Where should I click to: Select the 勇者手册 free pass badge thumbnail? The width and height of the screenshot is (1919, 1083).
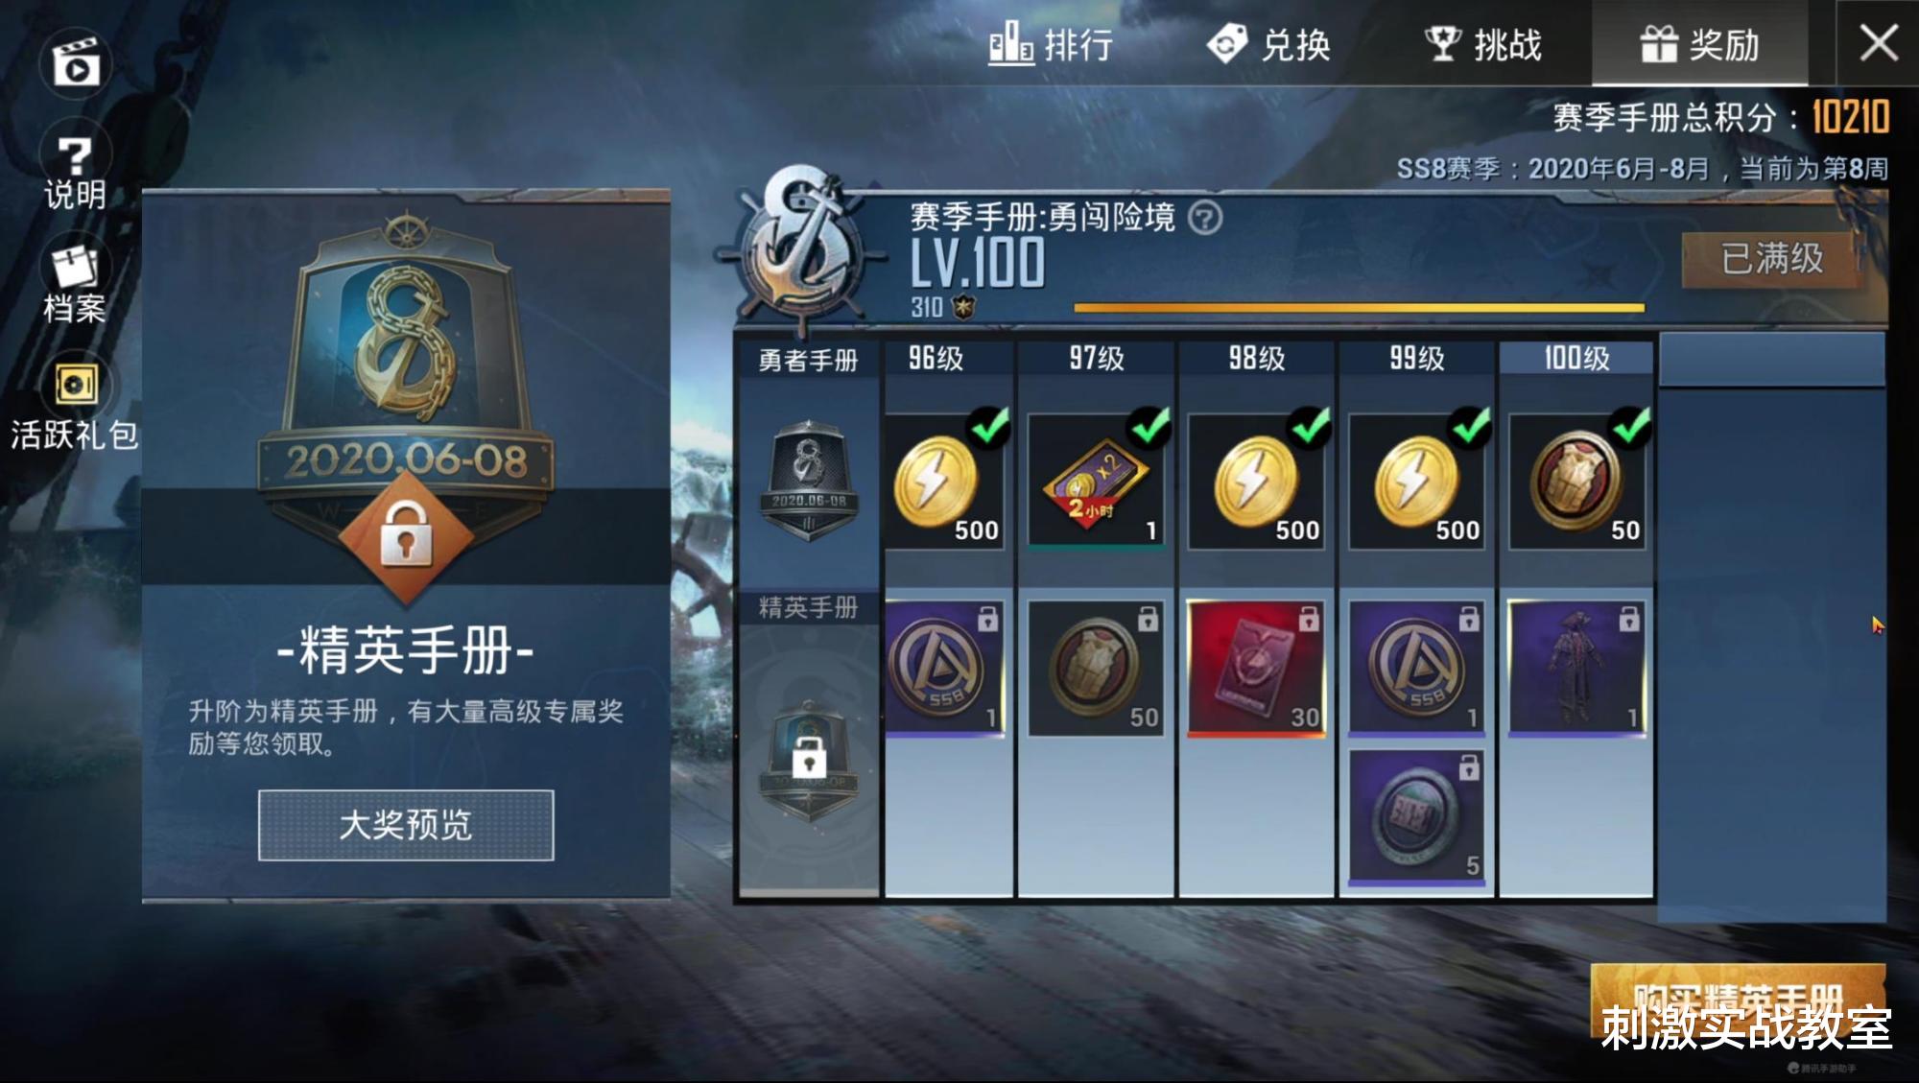pos(809,481)
